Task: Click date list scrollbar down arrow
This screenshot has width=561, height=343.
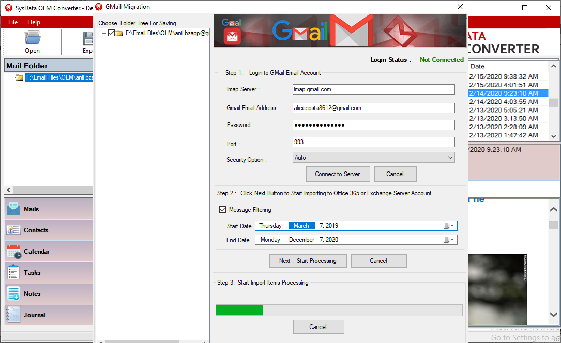Action: [553, 136]
